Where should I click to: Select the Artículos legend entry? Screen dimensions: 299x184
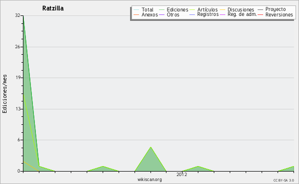coord(207,9)
